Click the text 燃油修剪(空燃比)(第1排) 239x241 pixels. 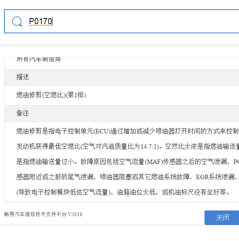(51, 95)
